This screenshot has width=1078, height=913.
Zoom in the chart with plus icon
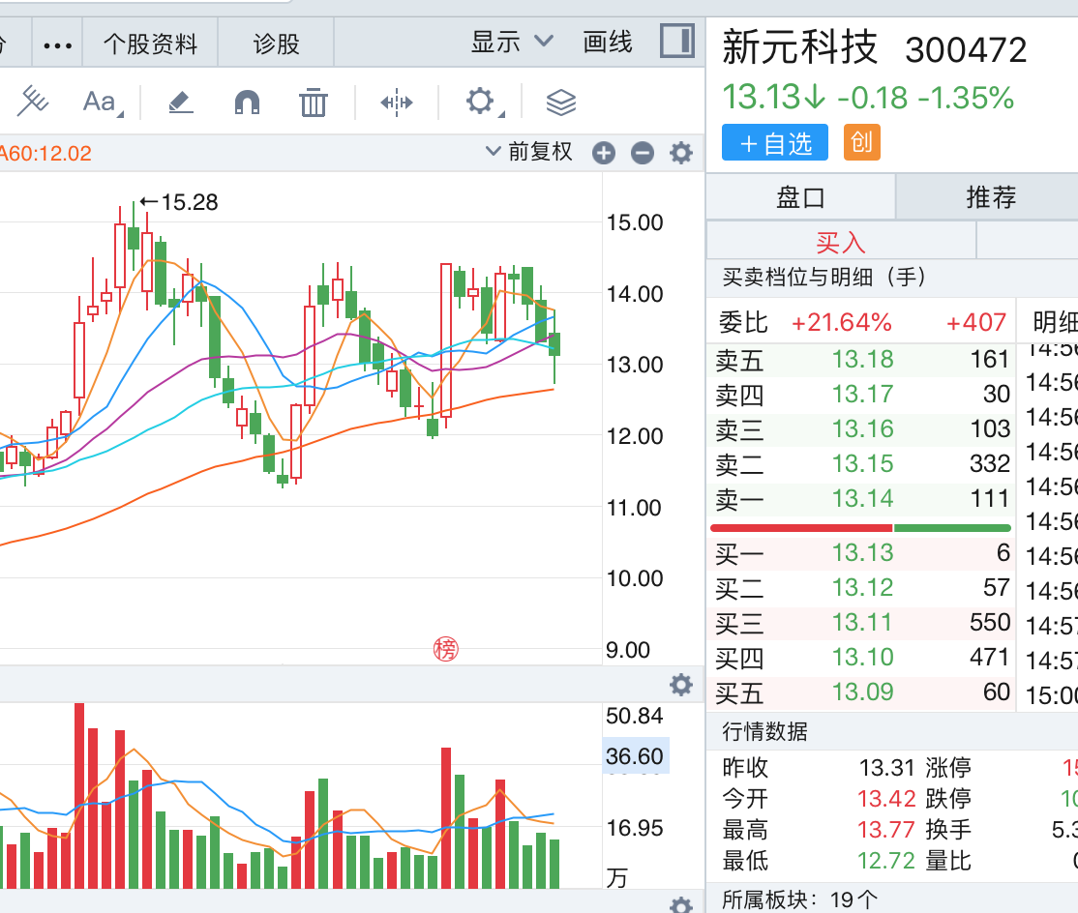(x=604, y=153)
